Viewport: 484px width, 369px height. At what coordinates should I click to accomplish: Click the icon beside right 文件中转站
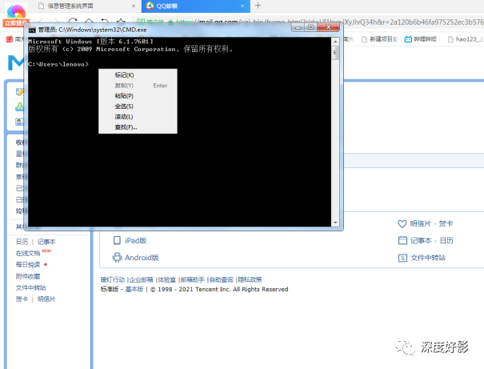tap(402, 258)
